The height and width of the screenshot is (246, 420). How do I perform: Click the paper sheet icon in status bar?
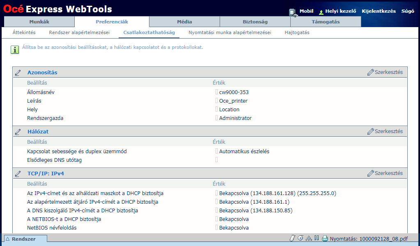292,238
